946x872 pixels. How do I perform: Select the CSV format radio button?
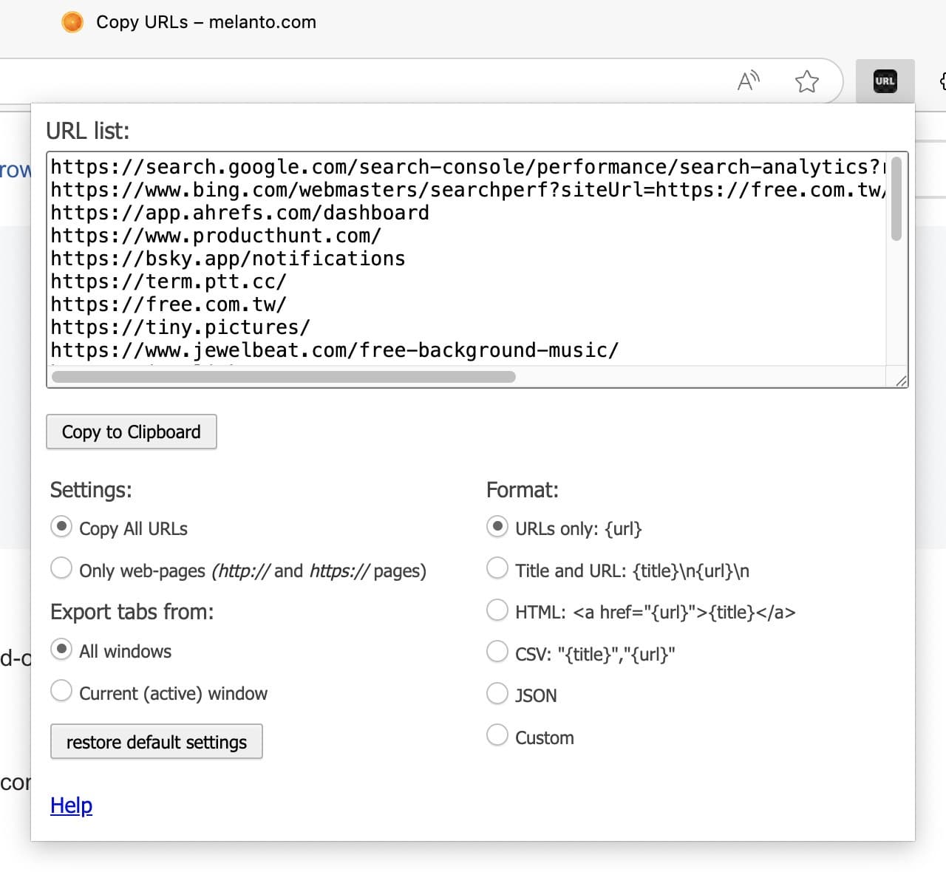497,652
